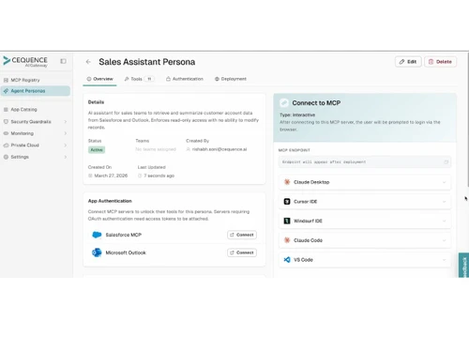The width and height of the screenshot is (469, 352).
Task: Expand the Private Cloud submenu chevron
Action: (x=66, y=145)
